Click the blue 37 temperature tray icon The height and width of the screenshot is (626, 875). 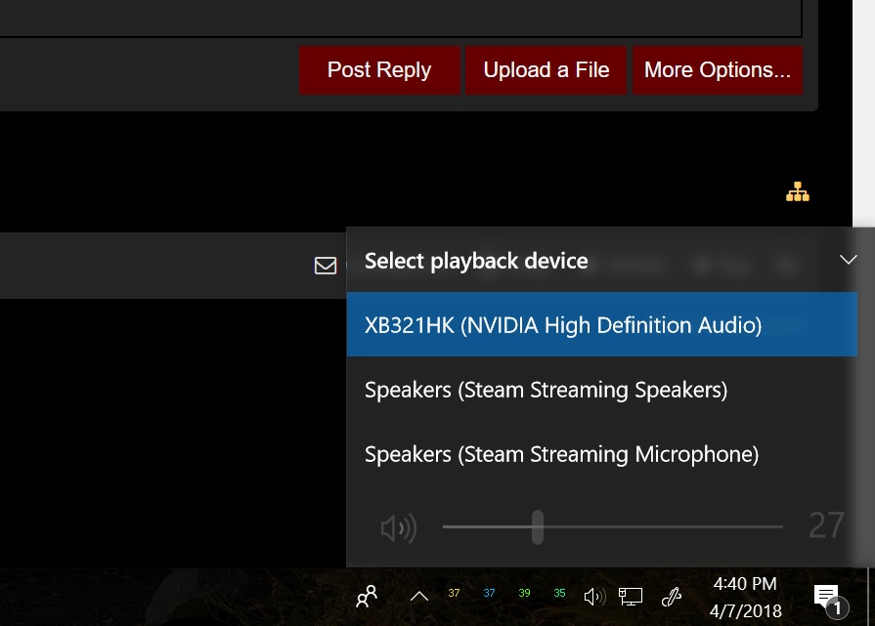489,594
